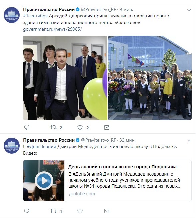Open the government.ru/news/29085/ link
The width and height of the screenshot is (196, 218).
point(52,29)
